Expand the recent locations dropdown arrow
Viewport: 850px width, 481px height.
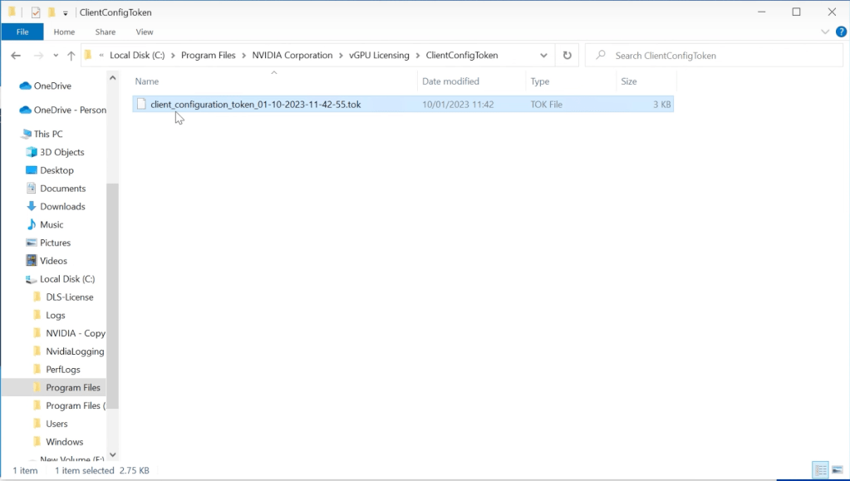coord(54,56)
